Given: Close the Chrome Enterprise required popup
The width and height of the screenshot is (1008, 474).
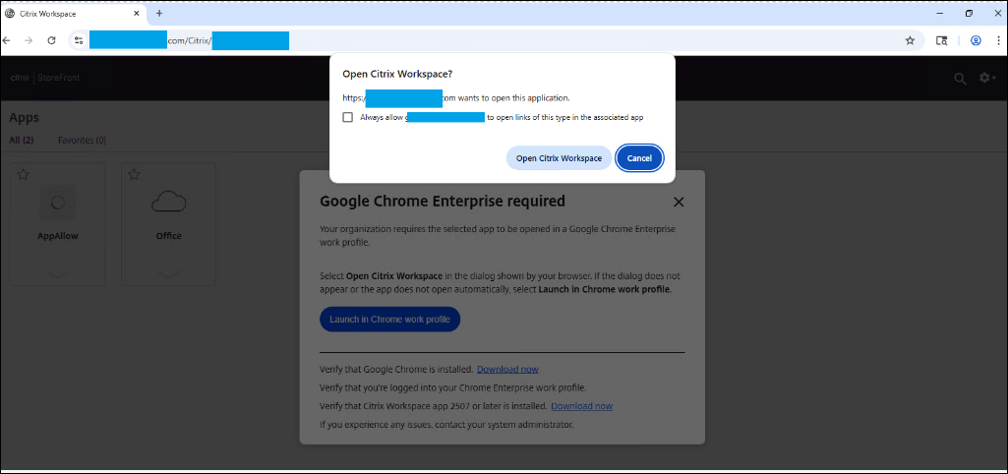Looking at the screenshot, I should [679, 202].
